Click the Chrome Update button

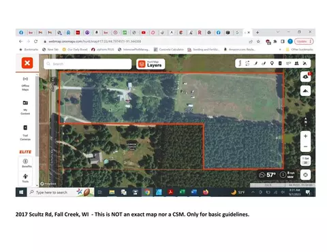[x=304, y=42]
